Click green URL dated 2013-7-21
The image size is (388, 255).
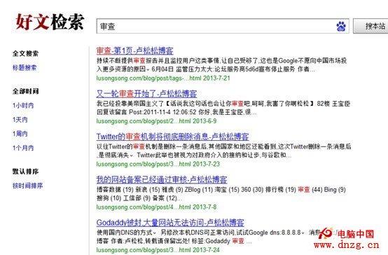[163, 78]
